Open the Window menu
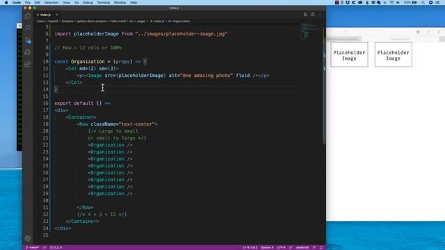Screen dimensions: 445x250 [x=120, y=3]
